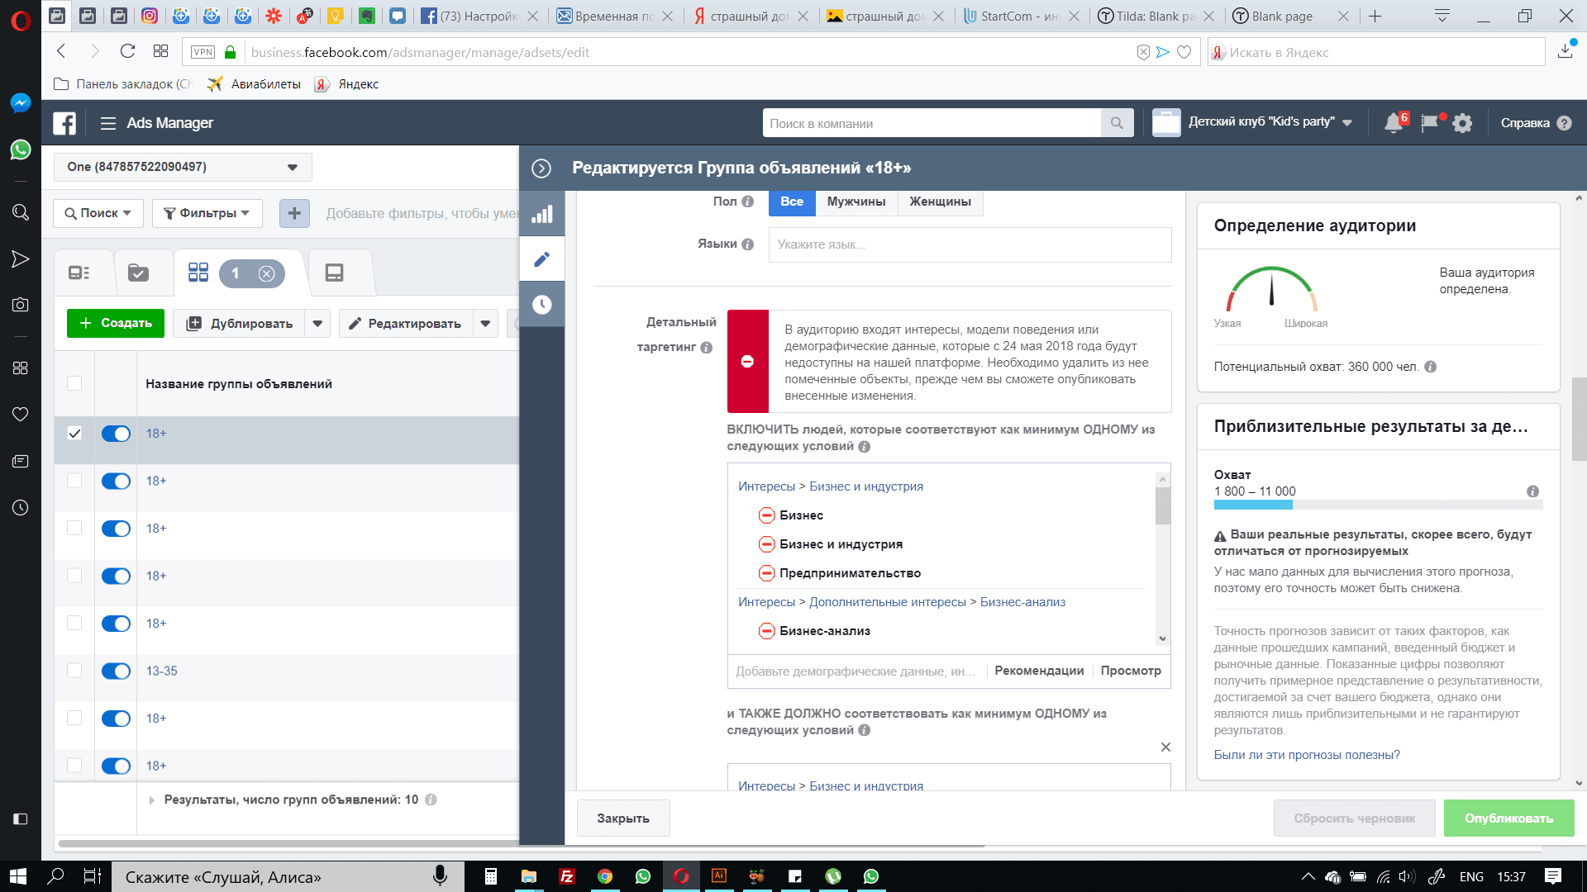
Task: Open the Фильтры dropdown
Action: (x=207, y=213)
